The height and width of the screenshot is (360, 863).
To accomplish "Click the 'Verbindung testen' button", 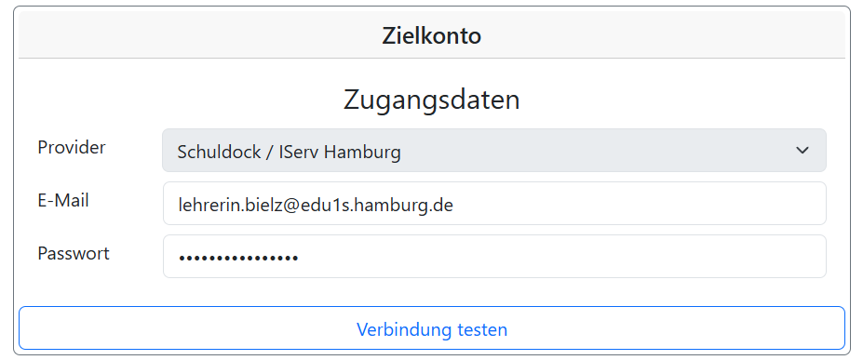I will tap(432, 328).
